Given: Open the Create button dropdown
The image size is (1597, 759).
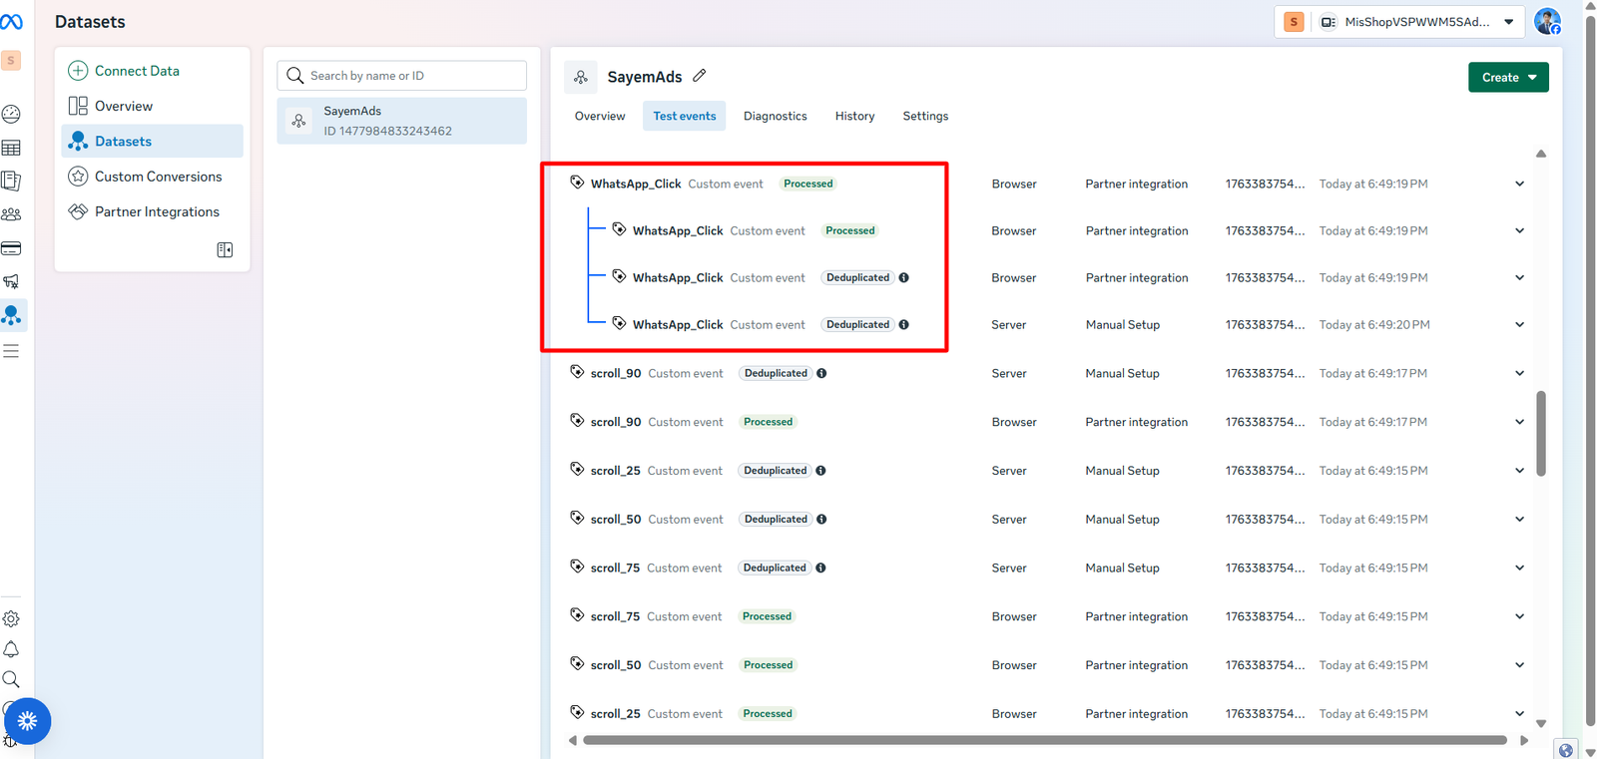Looking at the screenshot, I should (x=1507, y=78).
